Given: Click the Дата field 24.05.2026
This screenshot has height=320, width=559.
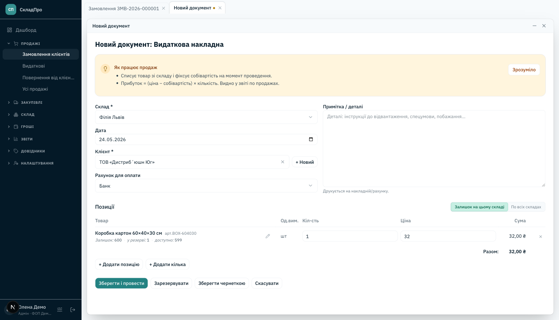Looking at the screenshot, I should tap(206, 139).
